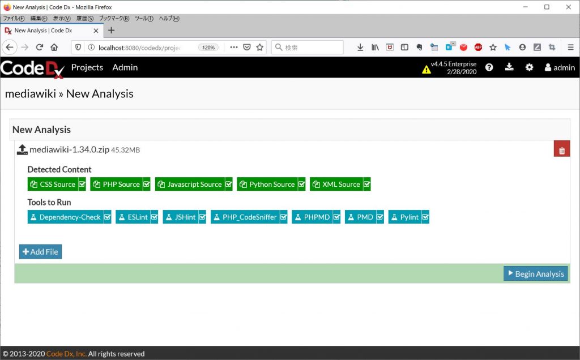Image resolution: width=580 pixels, height=360 pixels.
Task: Start the scan with Begin Analysis
Action: click(x=536, y=273)
